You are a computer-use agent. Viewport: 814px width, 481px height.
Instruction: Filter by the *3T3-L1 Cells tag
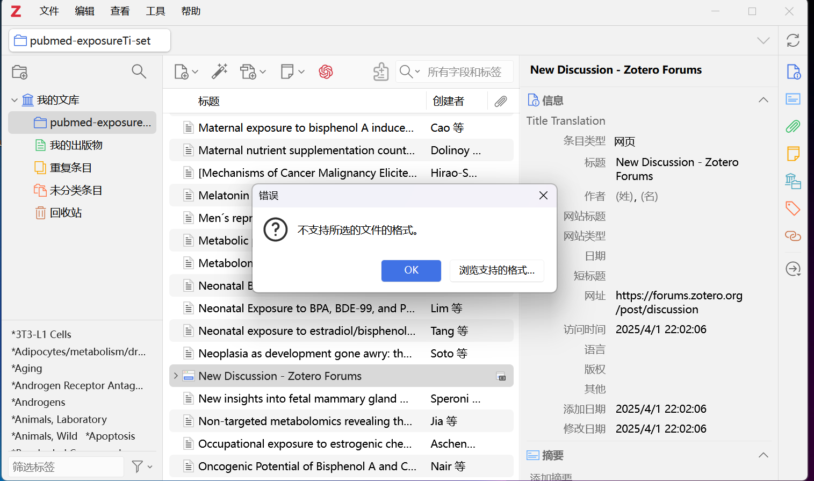coord(41,334)
